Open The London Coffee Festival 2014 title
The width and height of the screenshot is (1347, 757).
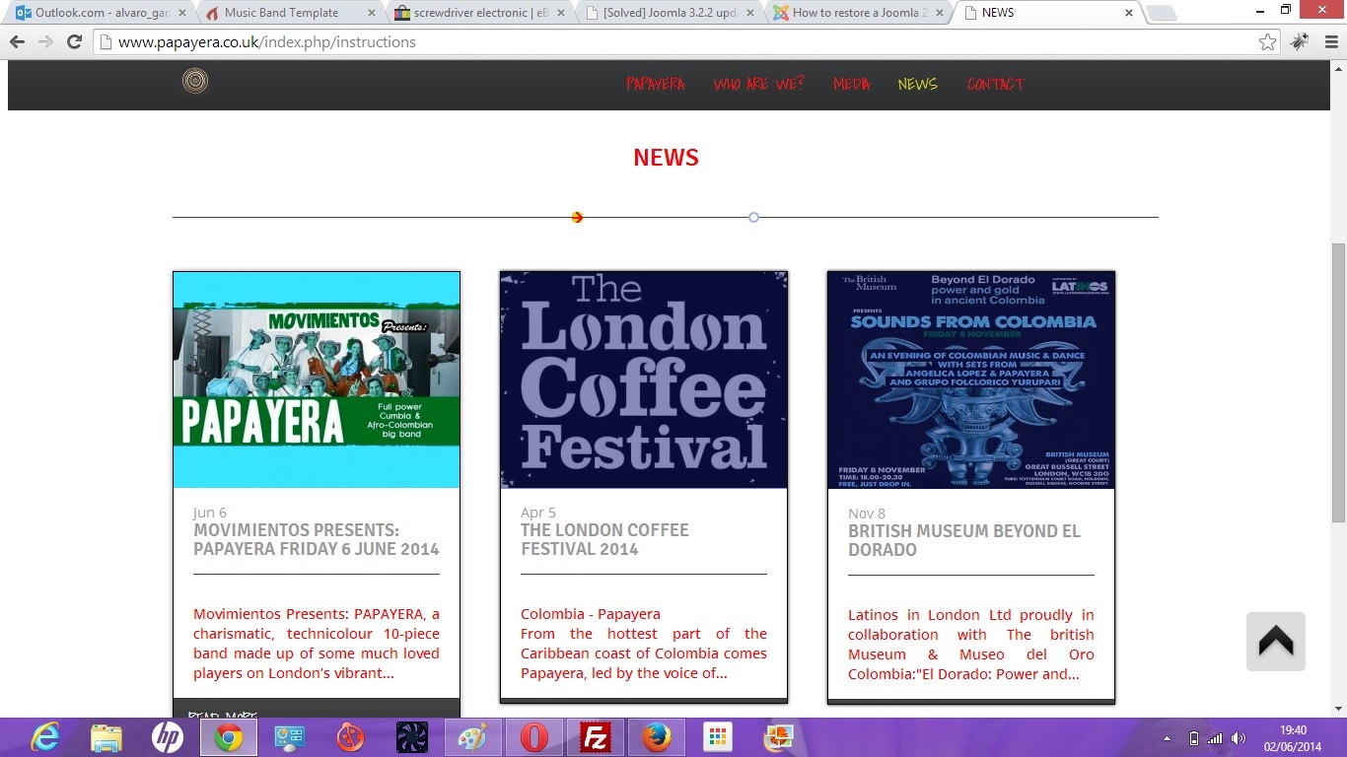604,539
